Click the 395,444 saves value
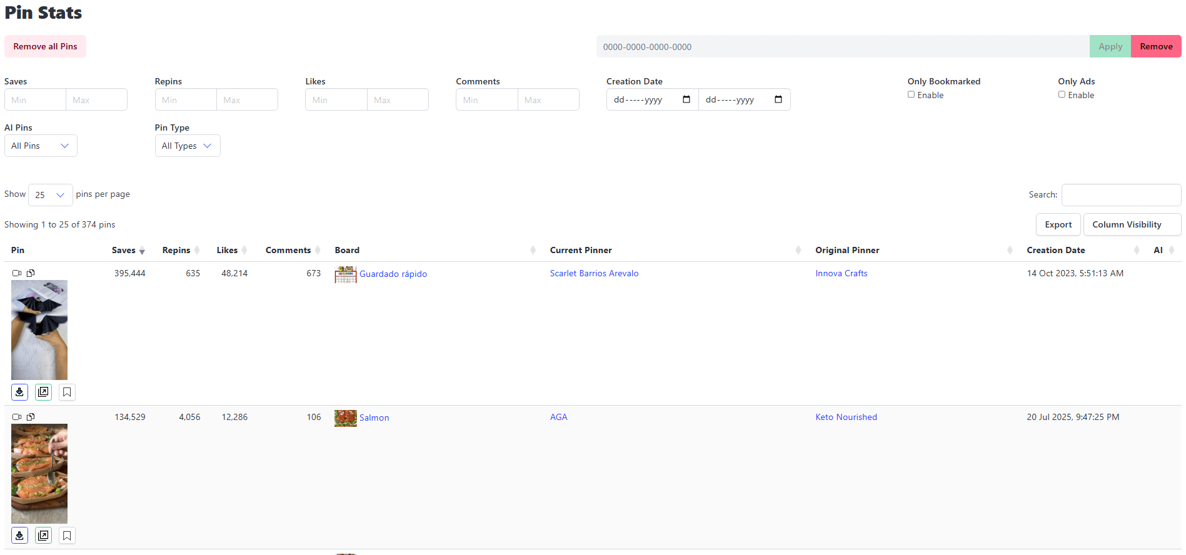 pyautogui.click(x=129, y=273)
